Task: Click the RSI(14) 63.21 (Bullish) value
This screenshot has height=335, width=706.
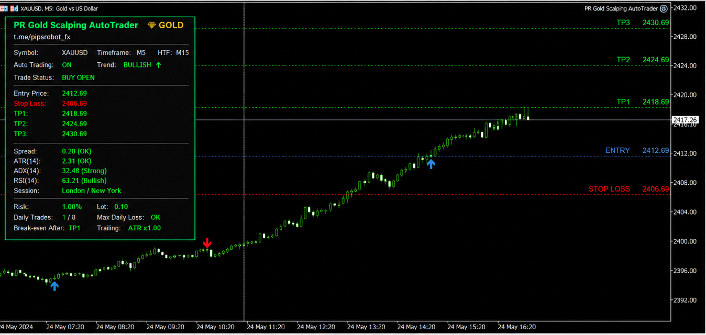Action: pyautogui.click(x=84, y=181)
